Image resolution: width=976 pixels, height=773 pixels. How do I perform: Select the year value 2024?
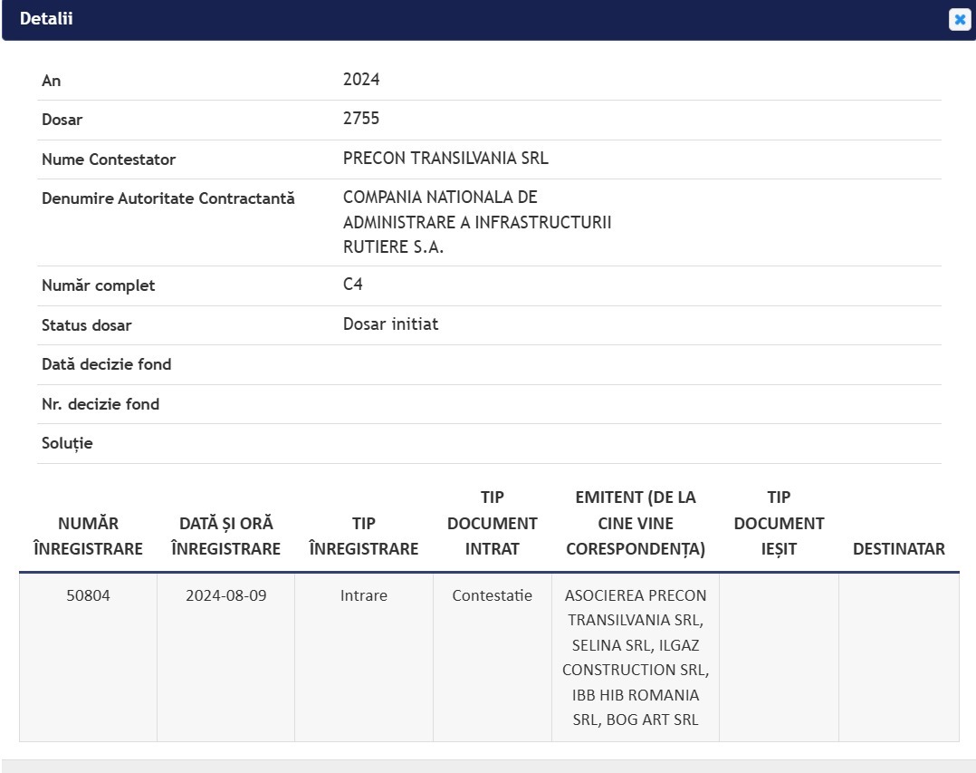(361, 79)
